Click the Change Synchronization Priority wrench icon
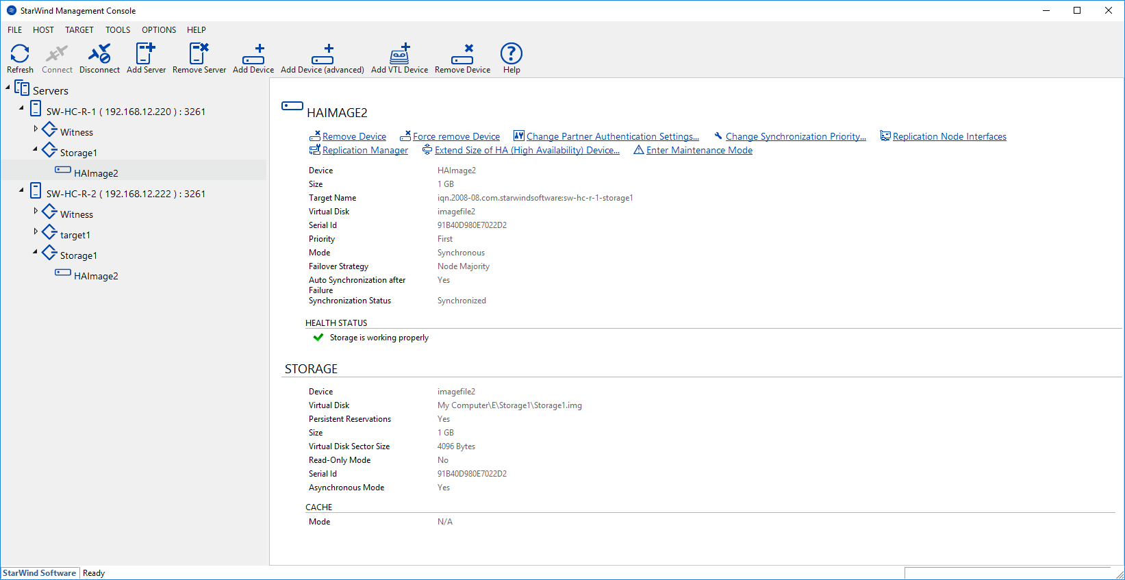This screenshot has width=1125, height=580. 718,136
